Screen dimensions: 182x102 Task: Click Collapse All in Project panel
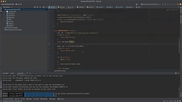(x=40, y=7)
